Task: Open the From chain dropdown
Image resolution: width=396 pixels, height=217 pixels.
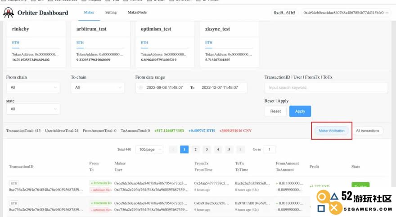Action: pyautogui.click(x=33, y=87)
